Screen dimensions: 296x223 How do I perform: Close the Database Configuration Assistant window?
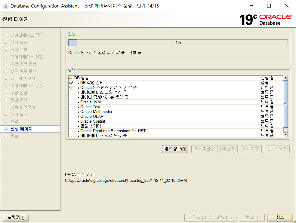[x=287, y=6]
